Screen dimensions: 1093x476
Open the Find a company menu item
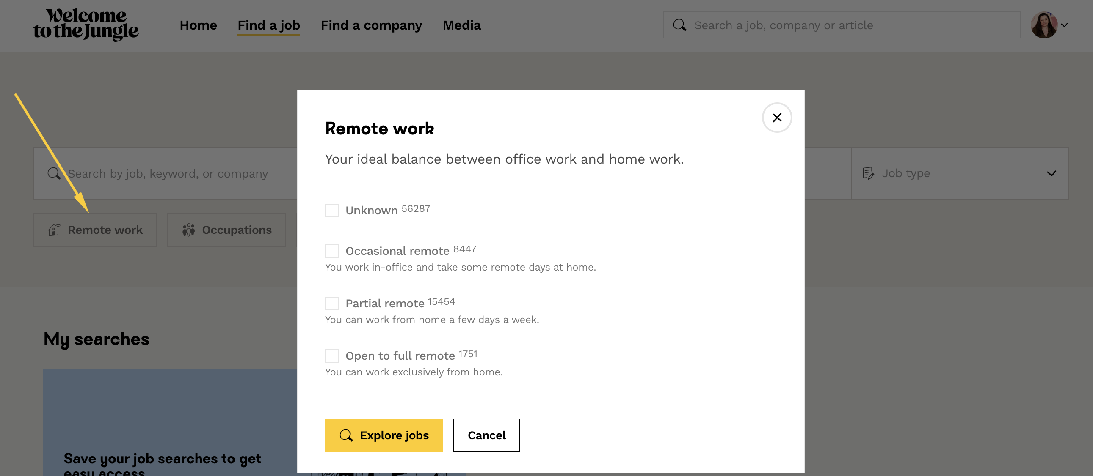pos(371,25)
